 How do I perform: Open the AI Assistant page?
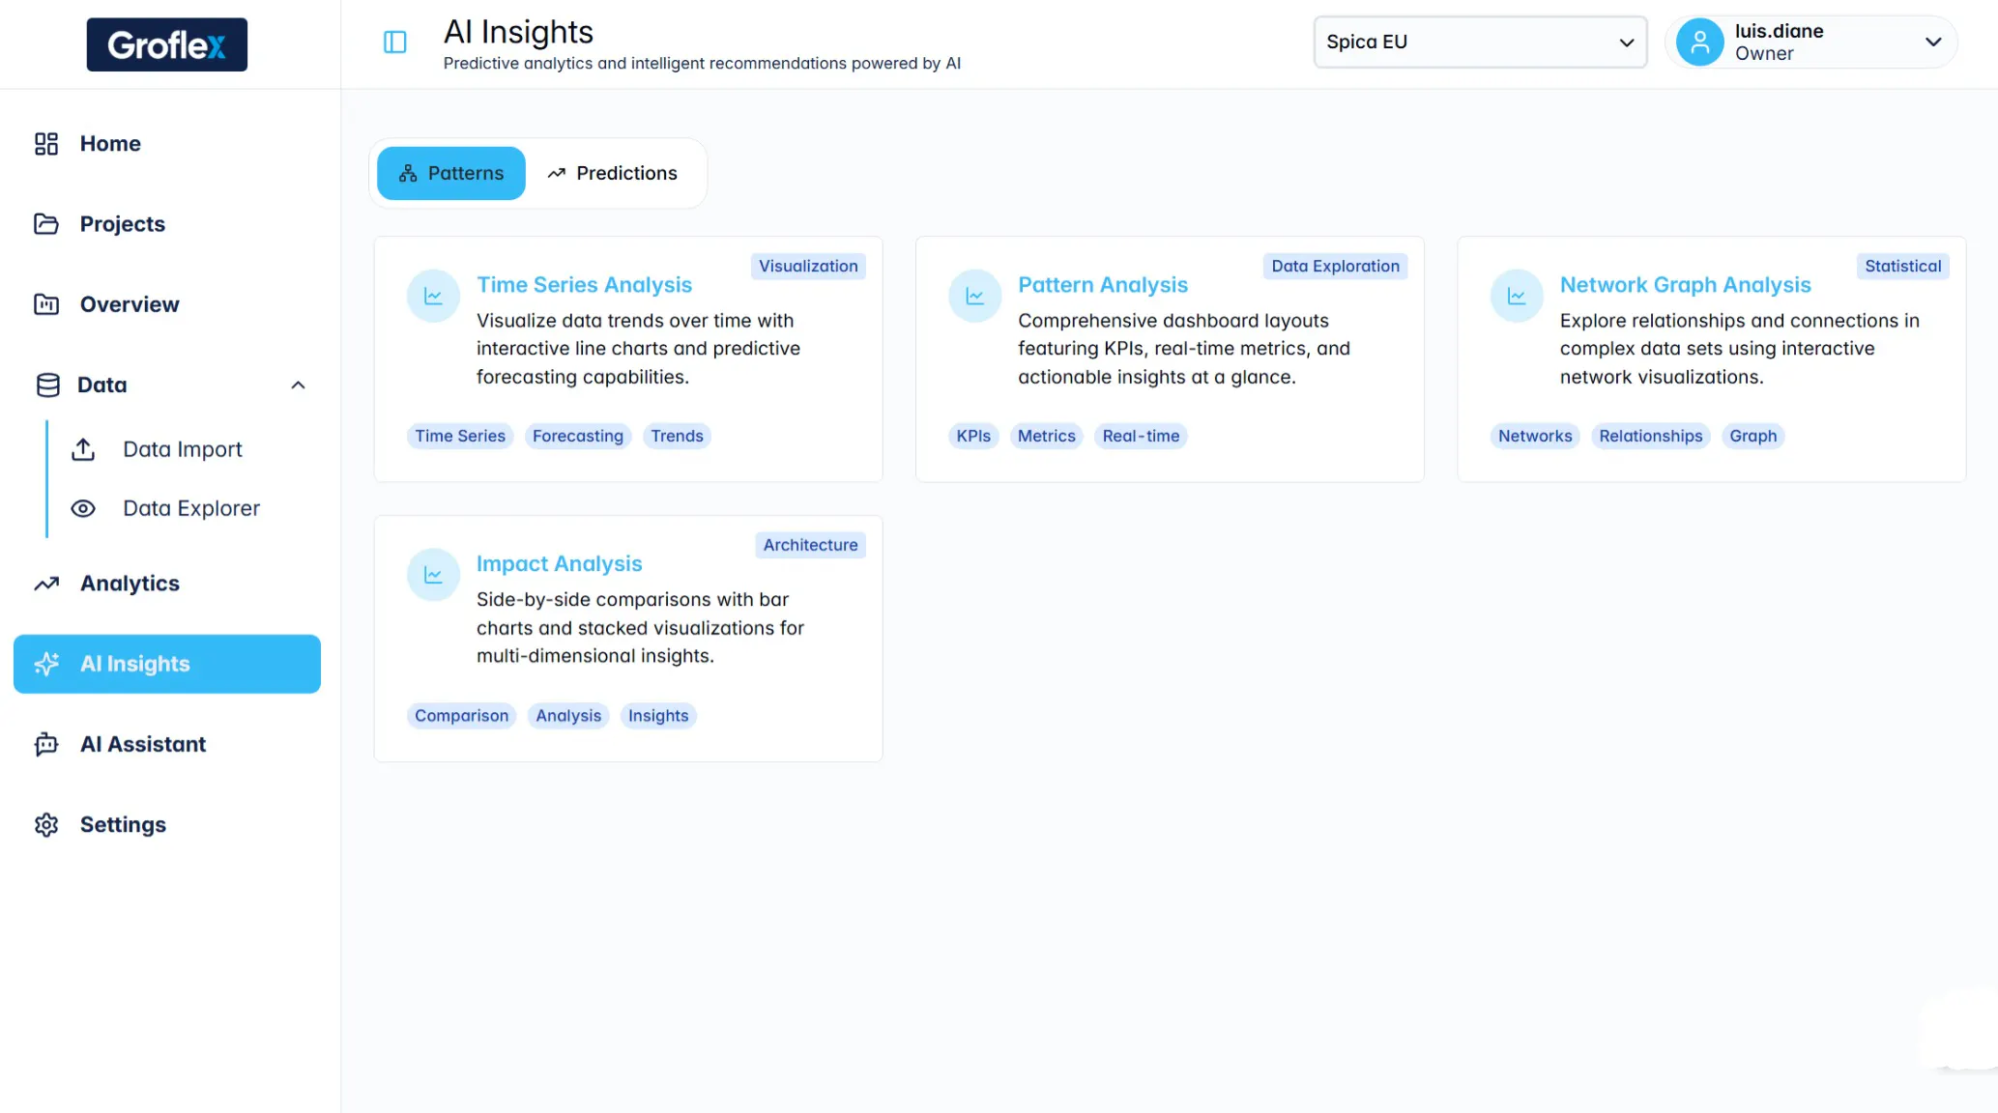click(x=166, y=744)
